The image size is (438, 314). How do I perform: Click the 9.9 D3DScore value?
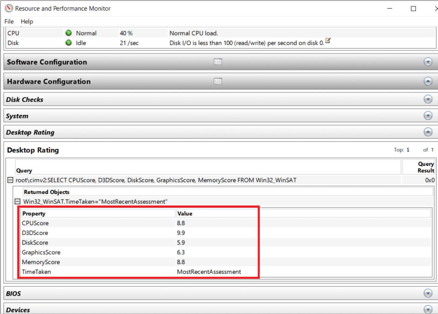(x=181, y=233)
